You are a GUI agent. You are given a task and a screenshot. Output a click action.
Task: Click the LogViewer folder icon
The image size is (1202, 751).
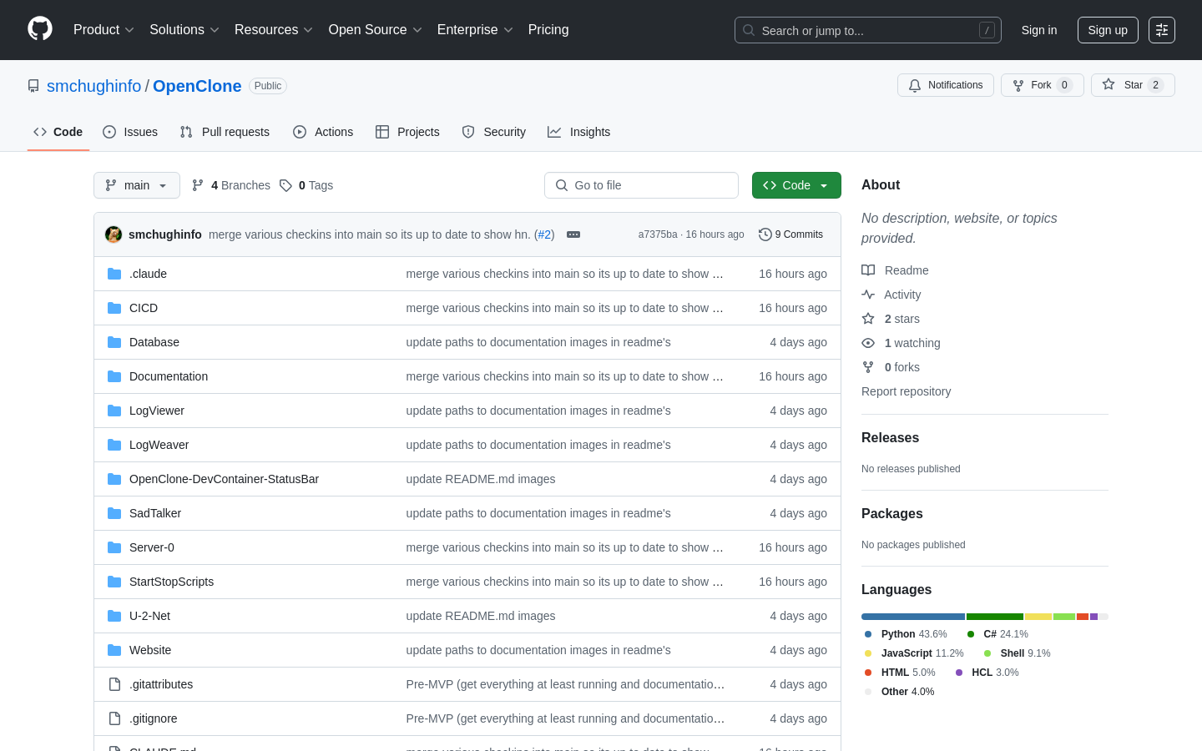click(114, 411)
